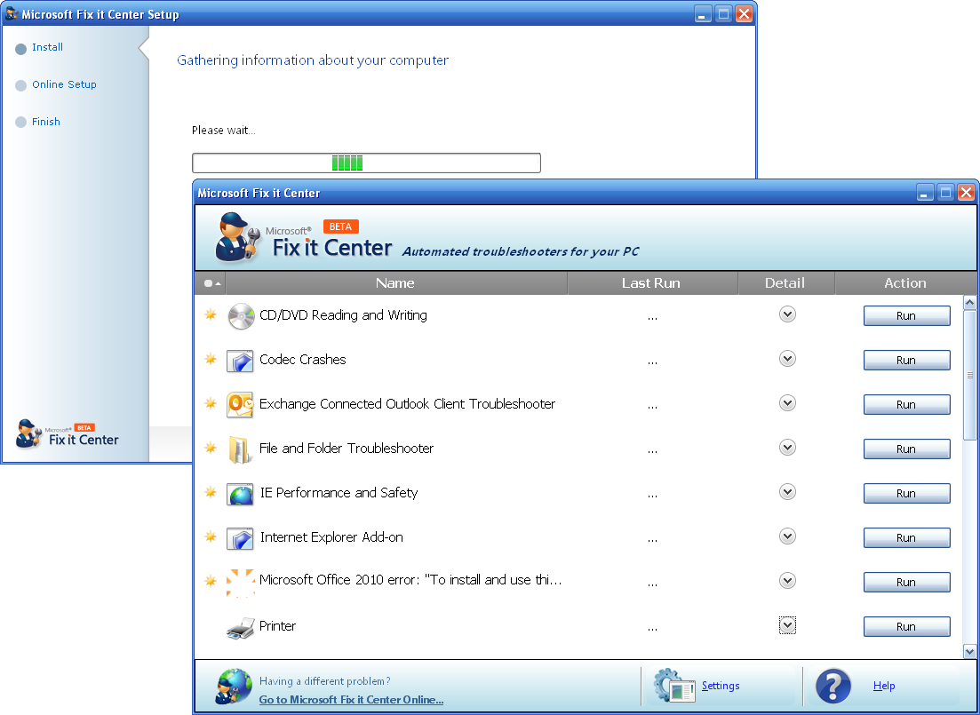Expand details for Internet Explorer Add-on
Viewport: 980px width, 715px height.
tap(787, 536)
